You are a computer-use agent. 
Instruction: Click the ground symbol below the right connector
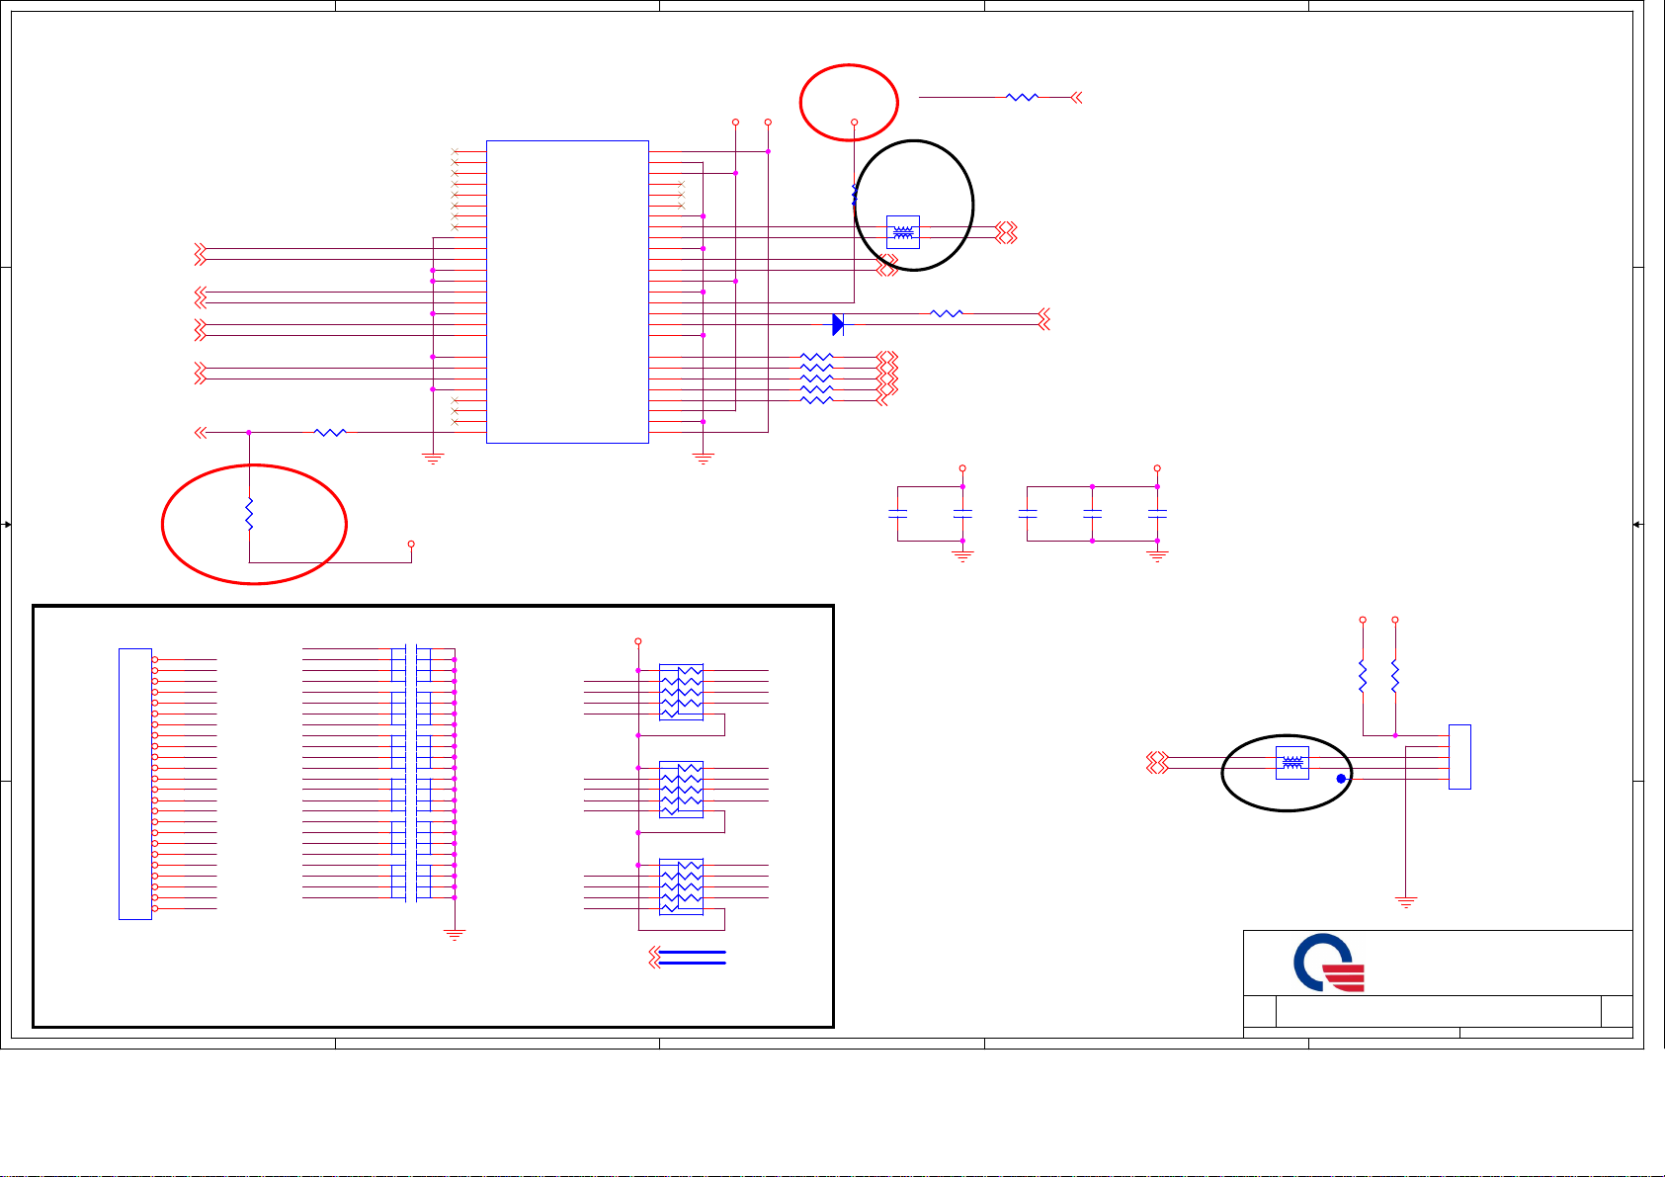tap(1405, 902)
